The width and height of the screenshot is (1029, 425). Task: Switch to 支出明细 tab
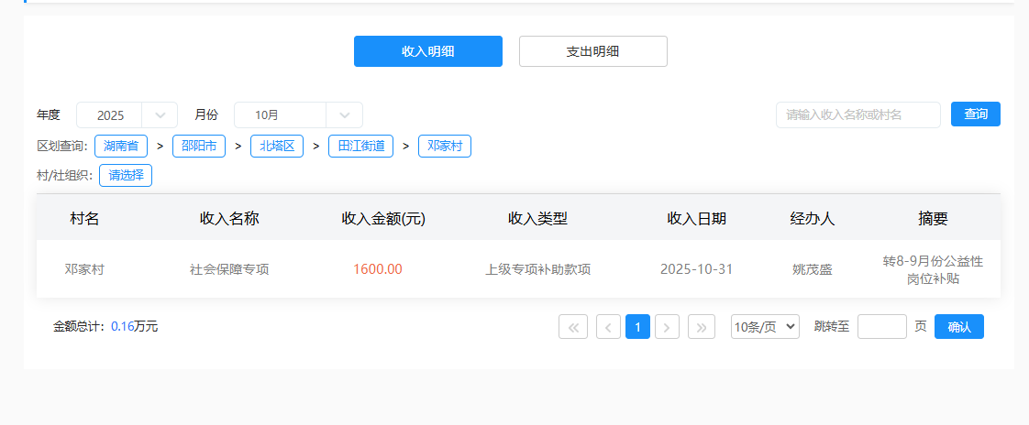[x=592, y=51]
